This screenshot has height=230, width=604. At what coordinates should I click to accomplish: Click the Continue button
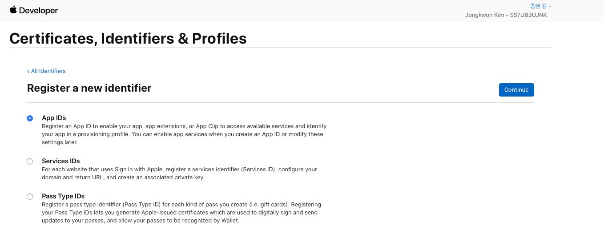click(516, 90)
